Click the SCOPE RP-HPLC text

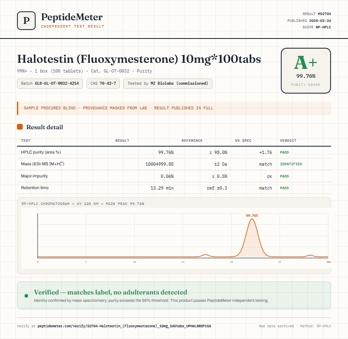(317, 27)
